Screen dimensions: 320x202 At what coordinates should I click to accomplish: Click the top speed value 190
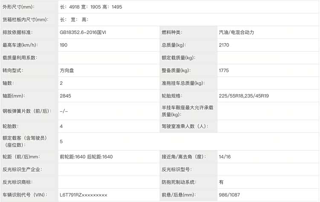64,45
